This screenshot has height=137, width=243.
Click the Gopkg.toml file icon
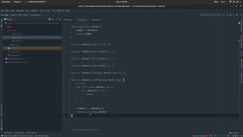[8, 55]
